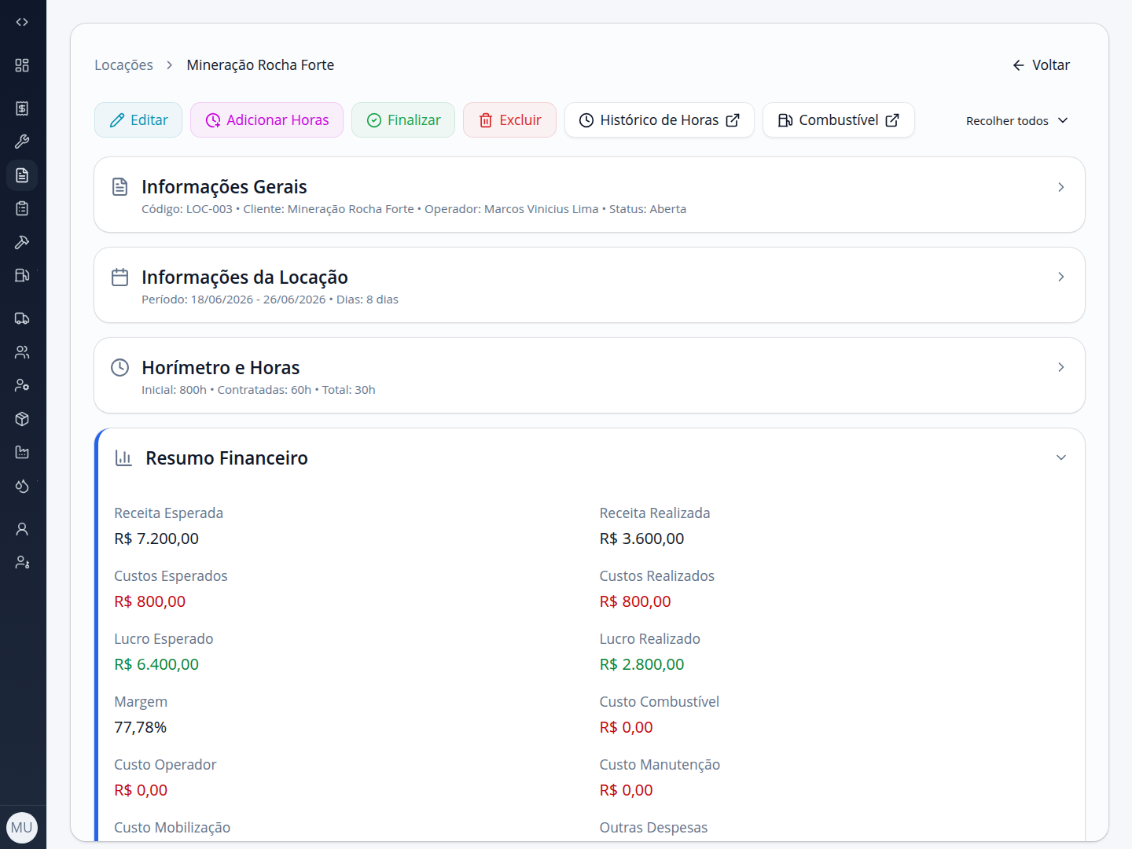1132x849 pixels.
Task: Expand the Informações da Locação section
Action: tap(590, 285)
